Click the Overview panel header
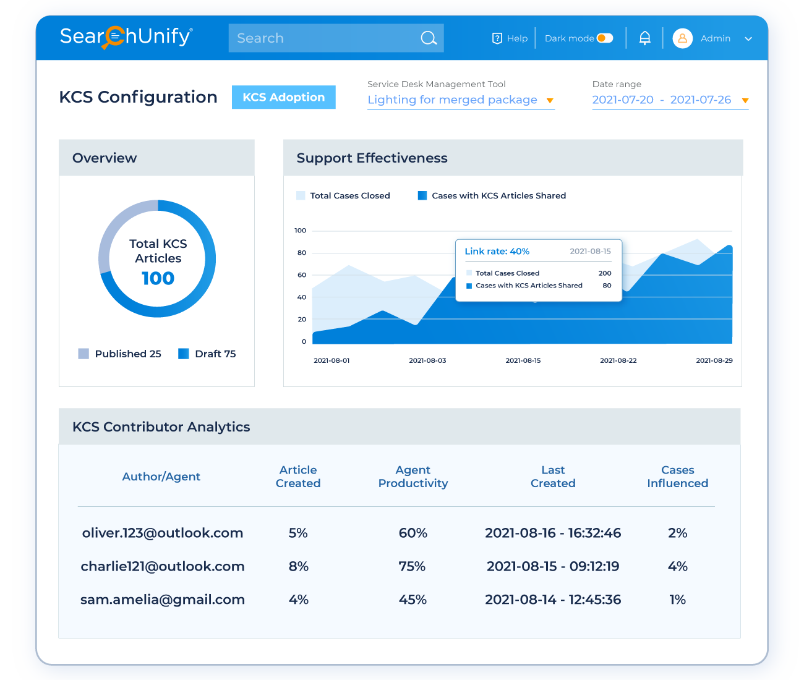 point(156,158)
